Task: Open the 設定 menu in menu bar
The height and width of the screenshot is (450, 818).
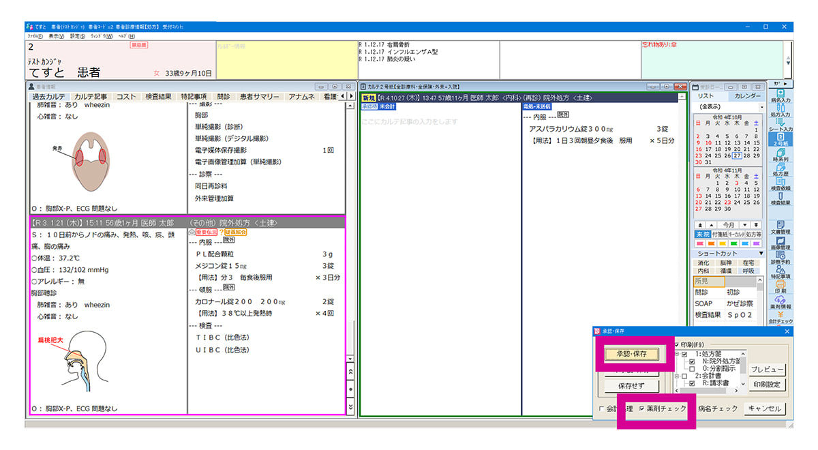Action: pos(77,36)
